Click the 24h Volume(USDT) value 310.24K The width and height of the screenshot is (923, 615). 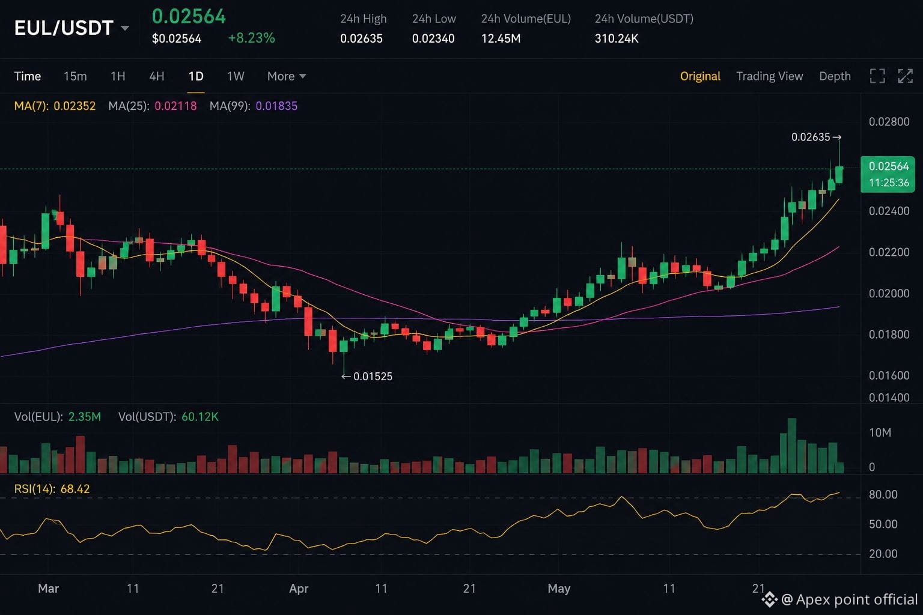(x=617, y=38)
